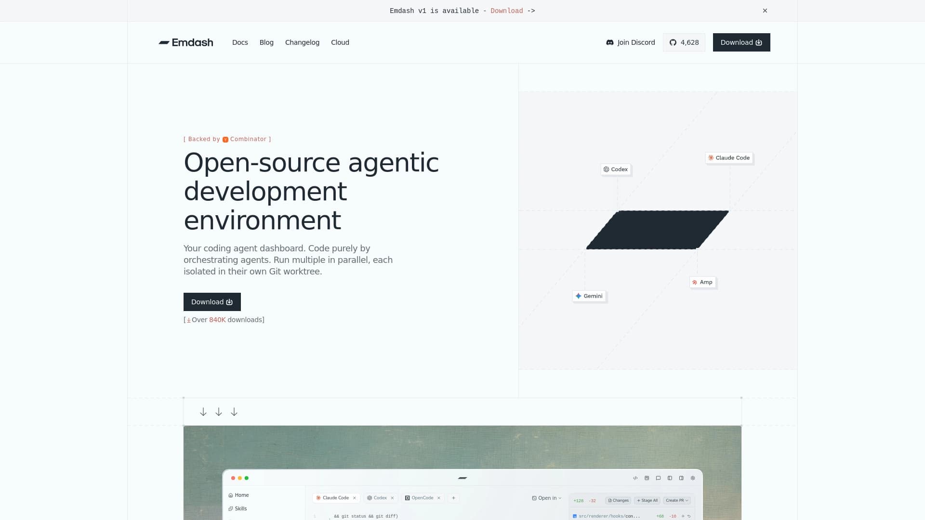The height and width of the screenshot is (520, 925).
Task: Select the Gemini agent chip in the diagram
Action: [x=589, y=296]
